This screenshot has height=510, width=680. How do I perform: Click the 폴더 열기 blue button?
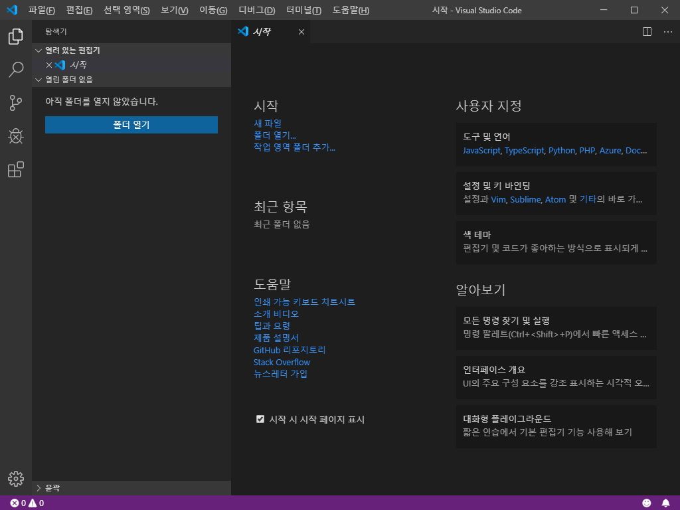(x=131, y=125)
